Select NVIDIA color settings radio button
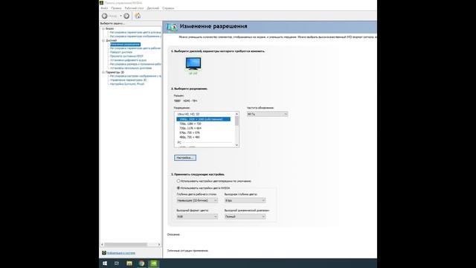 click(x=178, y=188)
